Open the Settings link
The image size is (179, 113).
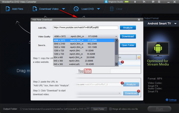[x=173, y=100]
